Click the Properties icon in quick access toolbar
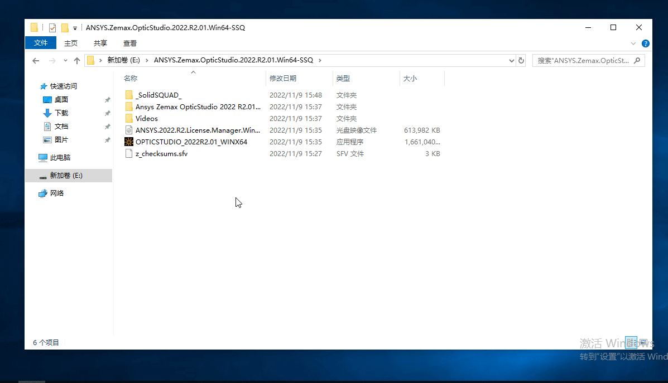 click(x=52, y=28)
